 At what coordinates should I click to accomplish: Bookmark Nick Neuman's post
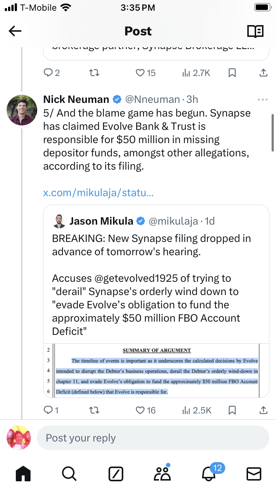232,410
